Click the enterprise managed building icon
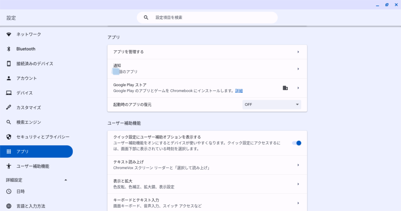The width and height of the screenshot is (401, 211). click(x=285, y=88)
